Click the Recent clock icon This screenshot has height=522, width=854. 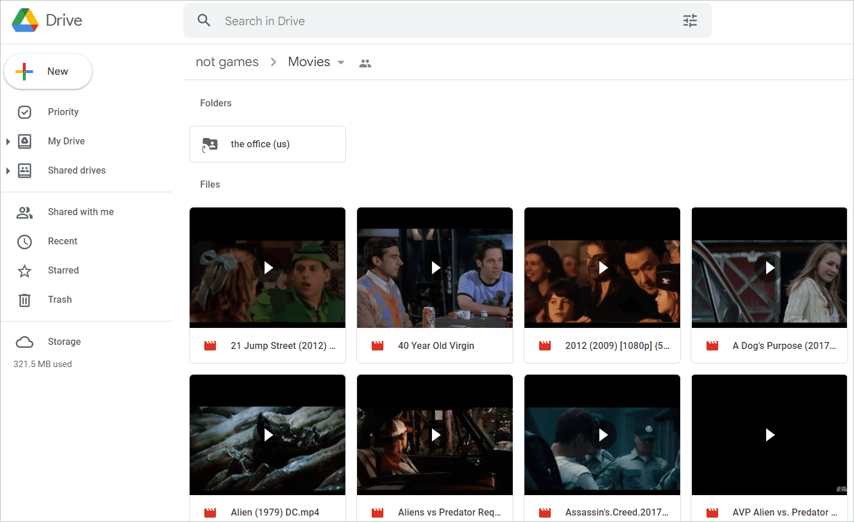coord(25,241)
